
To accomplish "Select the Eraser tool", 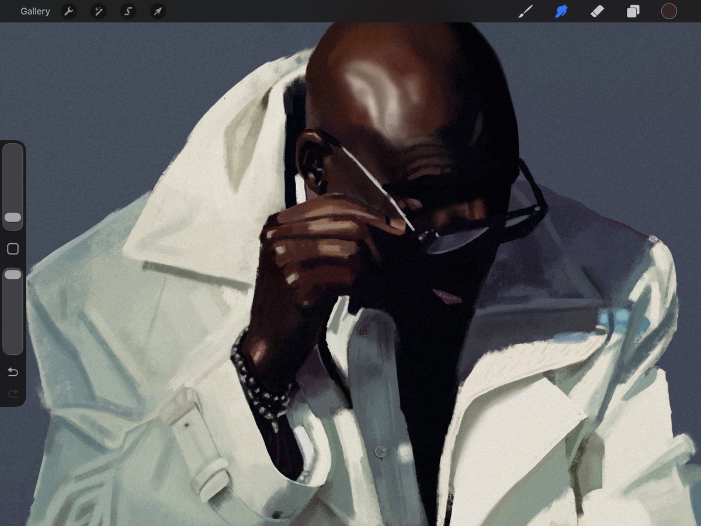I will (597, 11).
